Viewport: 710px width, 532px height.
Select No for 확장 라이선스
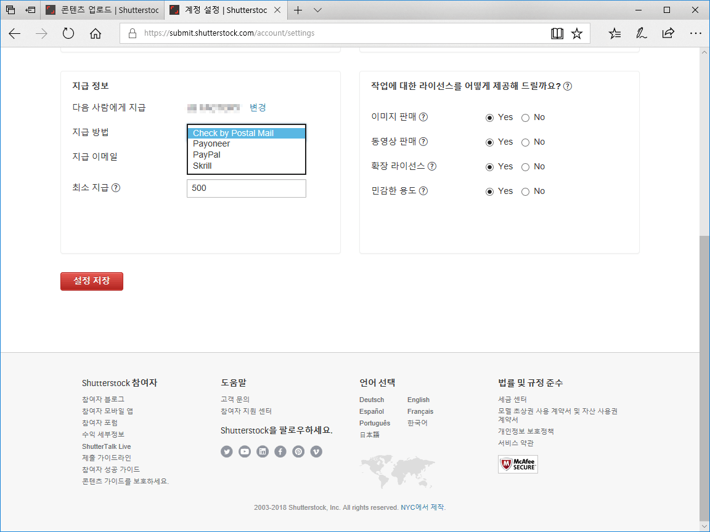525,167
